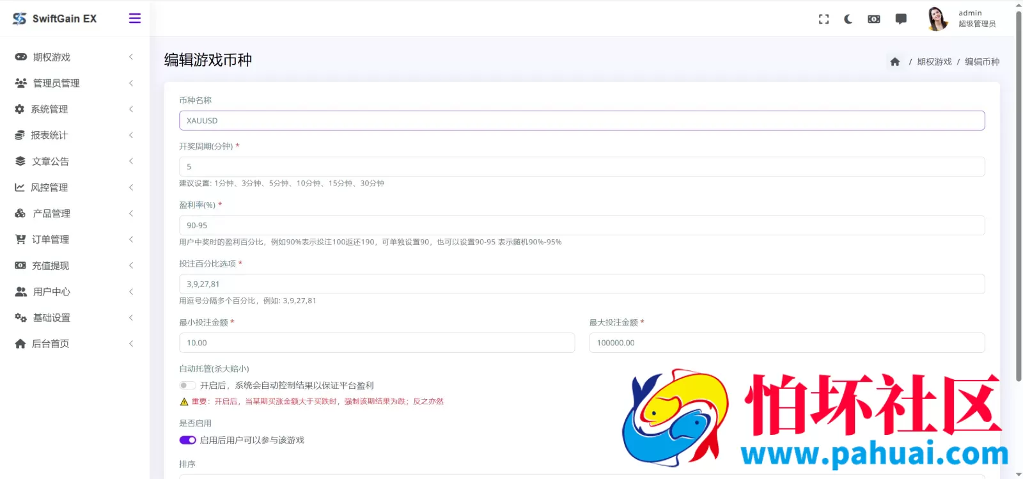Expand 用户中心 using its chevron arrow
Screen dimensions: 1023x479
[131, 292]
